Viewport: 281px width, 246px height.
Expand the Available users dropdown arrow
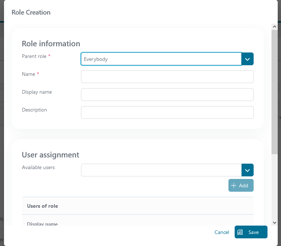point(247,170)
